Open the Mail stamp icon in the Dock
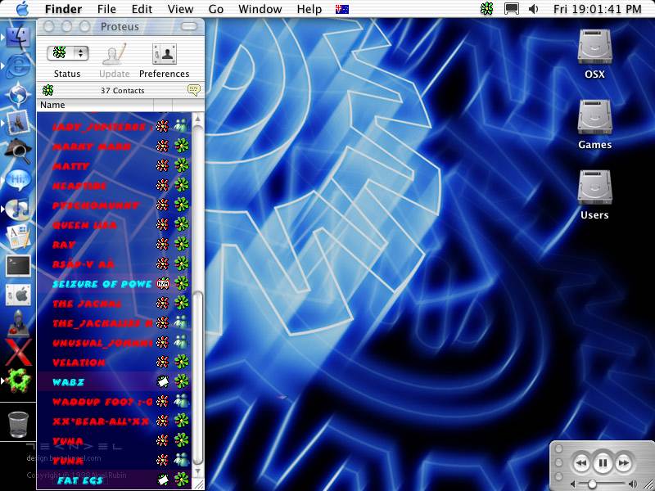 tap(17, 122)
